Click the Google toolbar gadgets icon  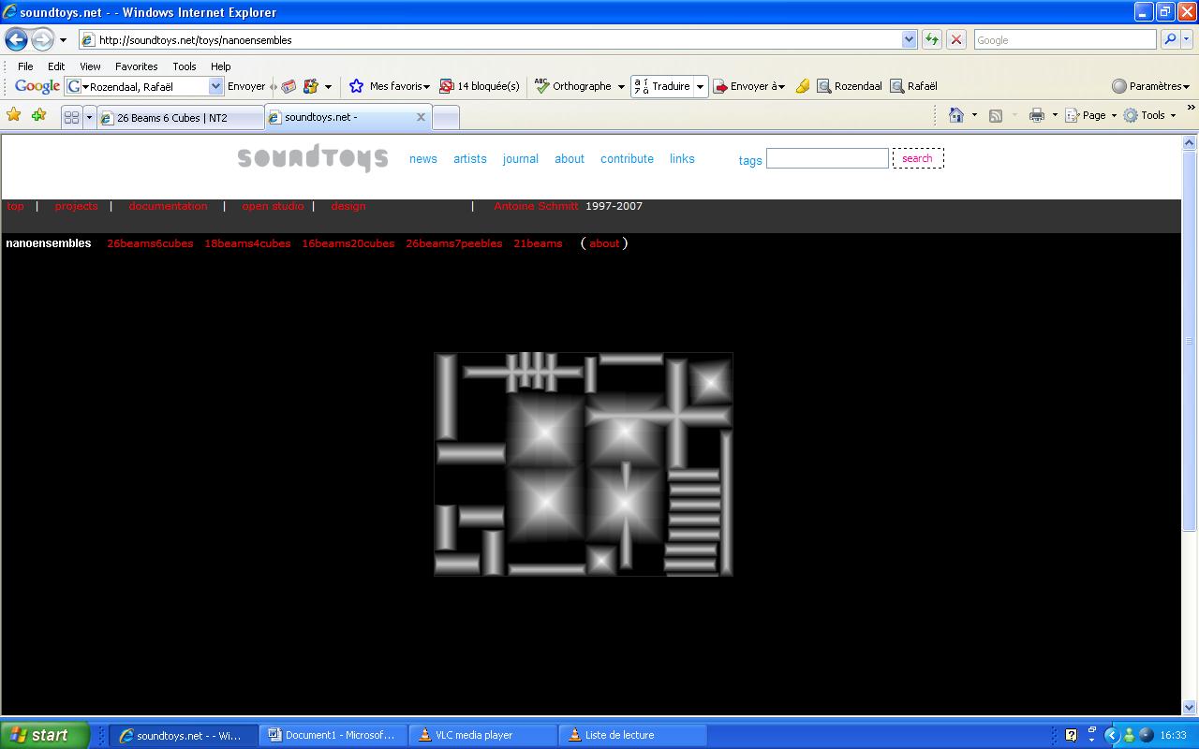(311, 86)
